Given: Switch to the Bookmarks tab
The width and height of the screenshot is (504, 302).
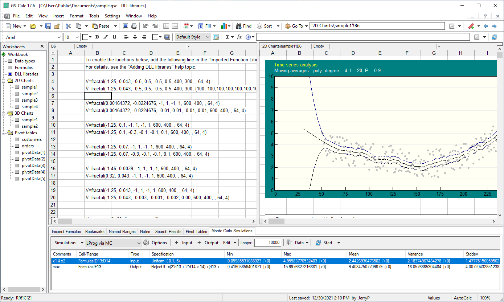Looking at the screenshot, I should tap(95, 232).
